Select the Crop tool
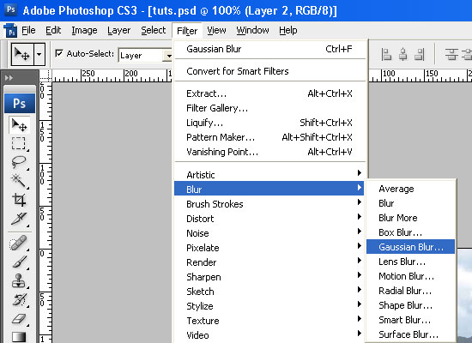This screenshot has height=343, width=472. click(19, 200)
